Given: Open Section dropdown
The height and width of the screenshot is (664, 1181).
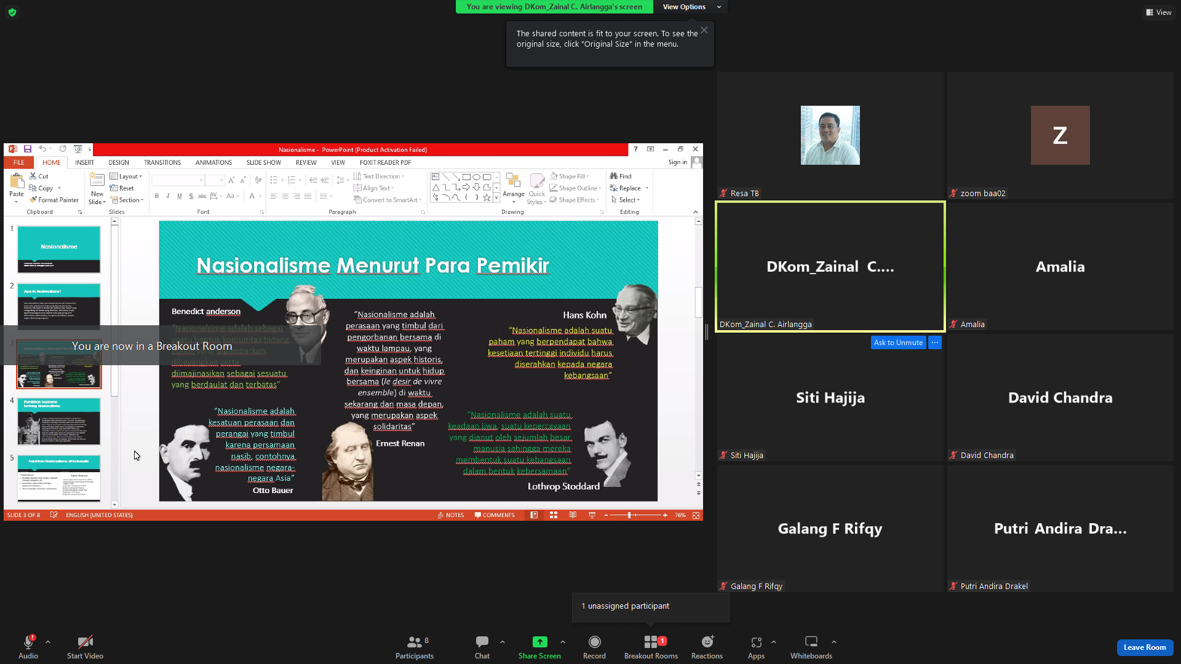Looking at the screenshot, I should [x=127, y=200].
